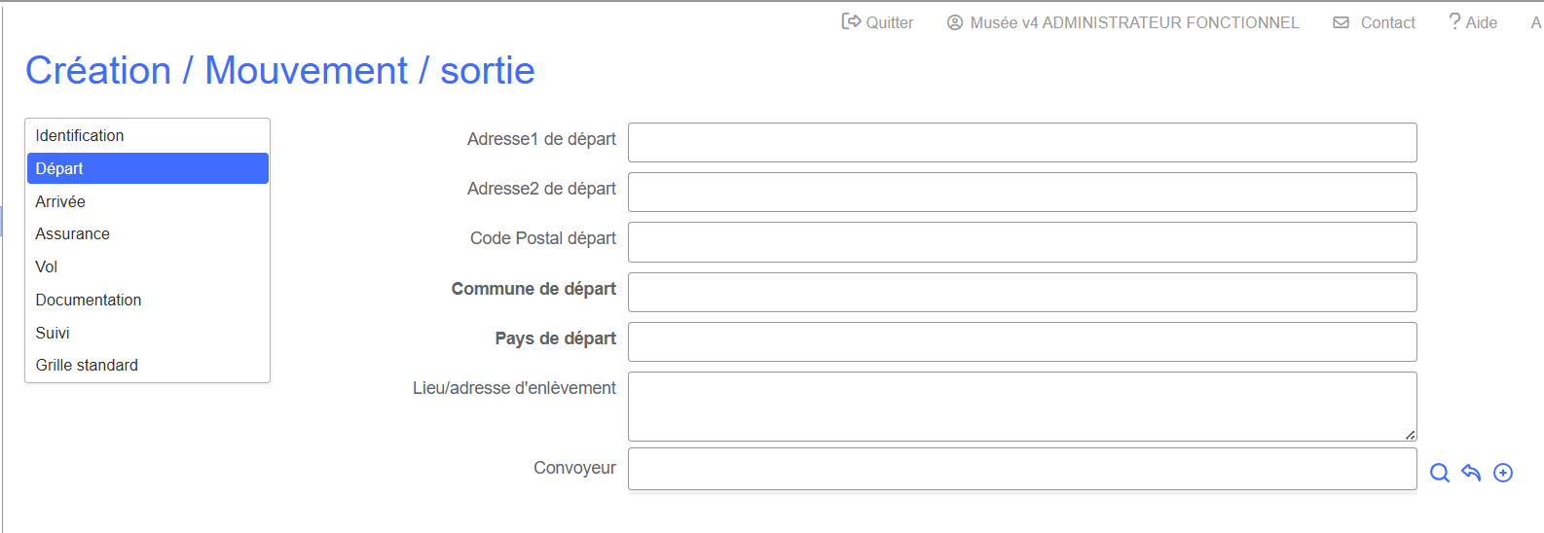Focus the Code Postal départ field
Viewport: 1544px width, 533px height.
[1021, 242]
